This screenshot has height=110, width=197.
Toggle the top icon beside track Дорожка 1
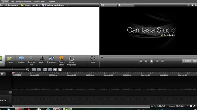pyautogui.click(x=10, y=99)
